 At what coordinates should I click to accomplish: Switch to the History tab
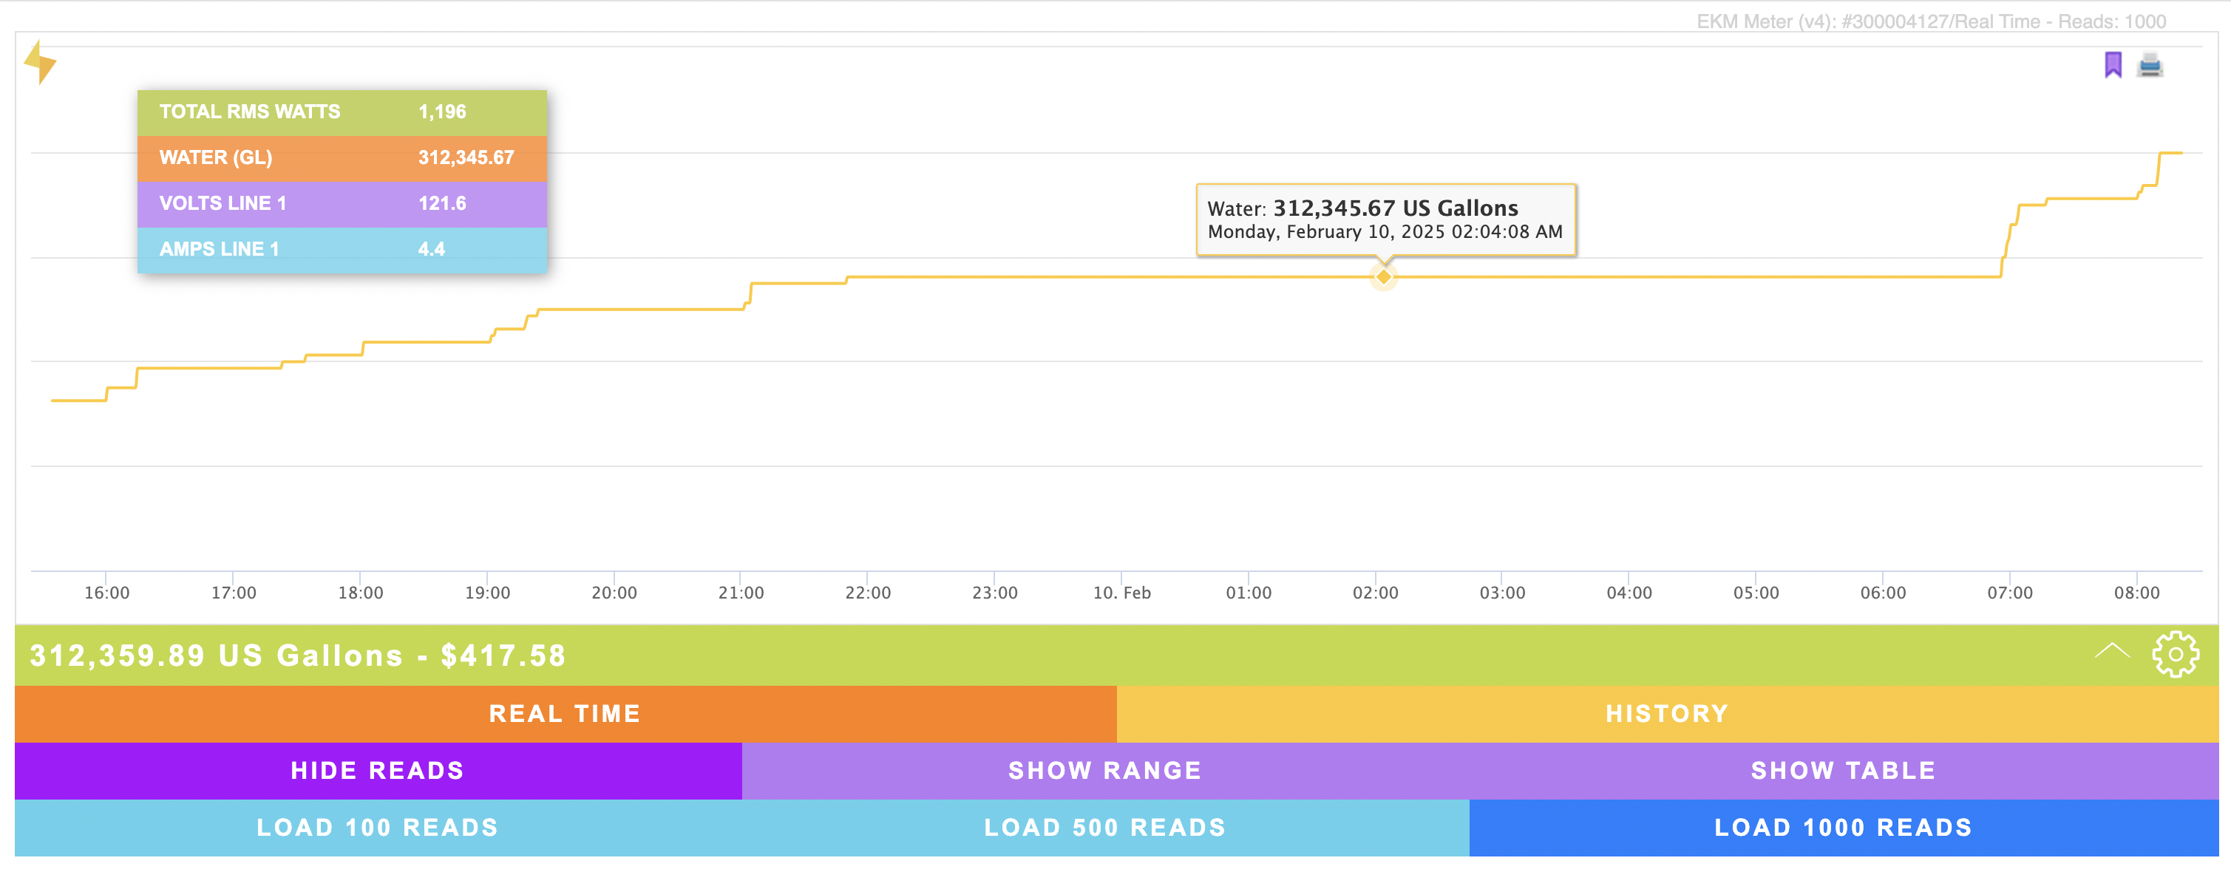(x=1666, y=714)
